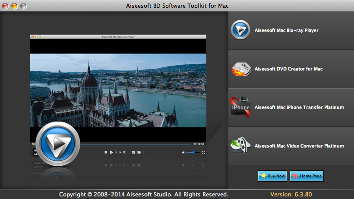Click the 02:12:56 duration time text
Screen dimensions: 354x199
click(x=199, y=144)
